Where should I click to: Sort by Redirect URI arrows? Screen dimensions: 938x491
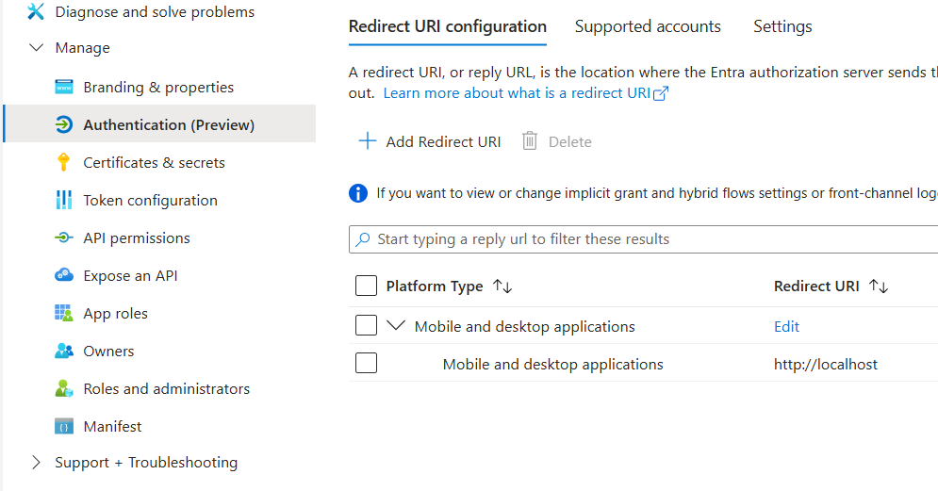[879, 286]
